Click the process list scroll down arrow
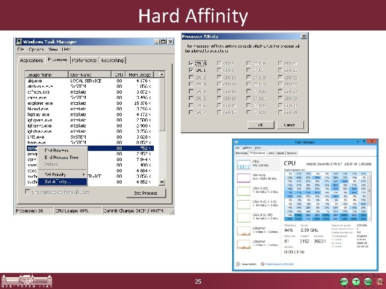 [x=162, y=182]
